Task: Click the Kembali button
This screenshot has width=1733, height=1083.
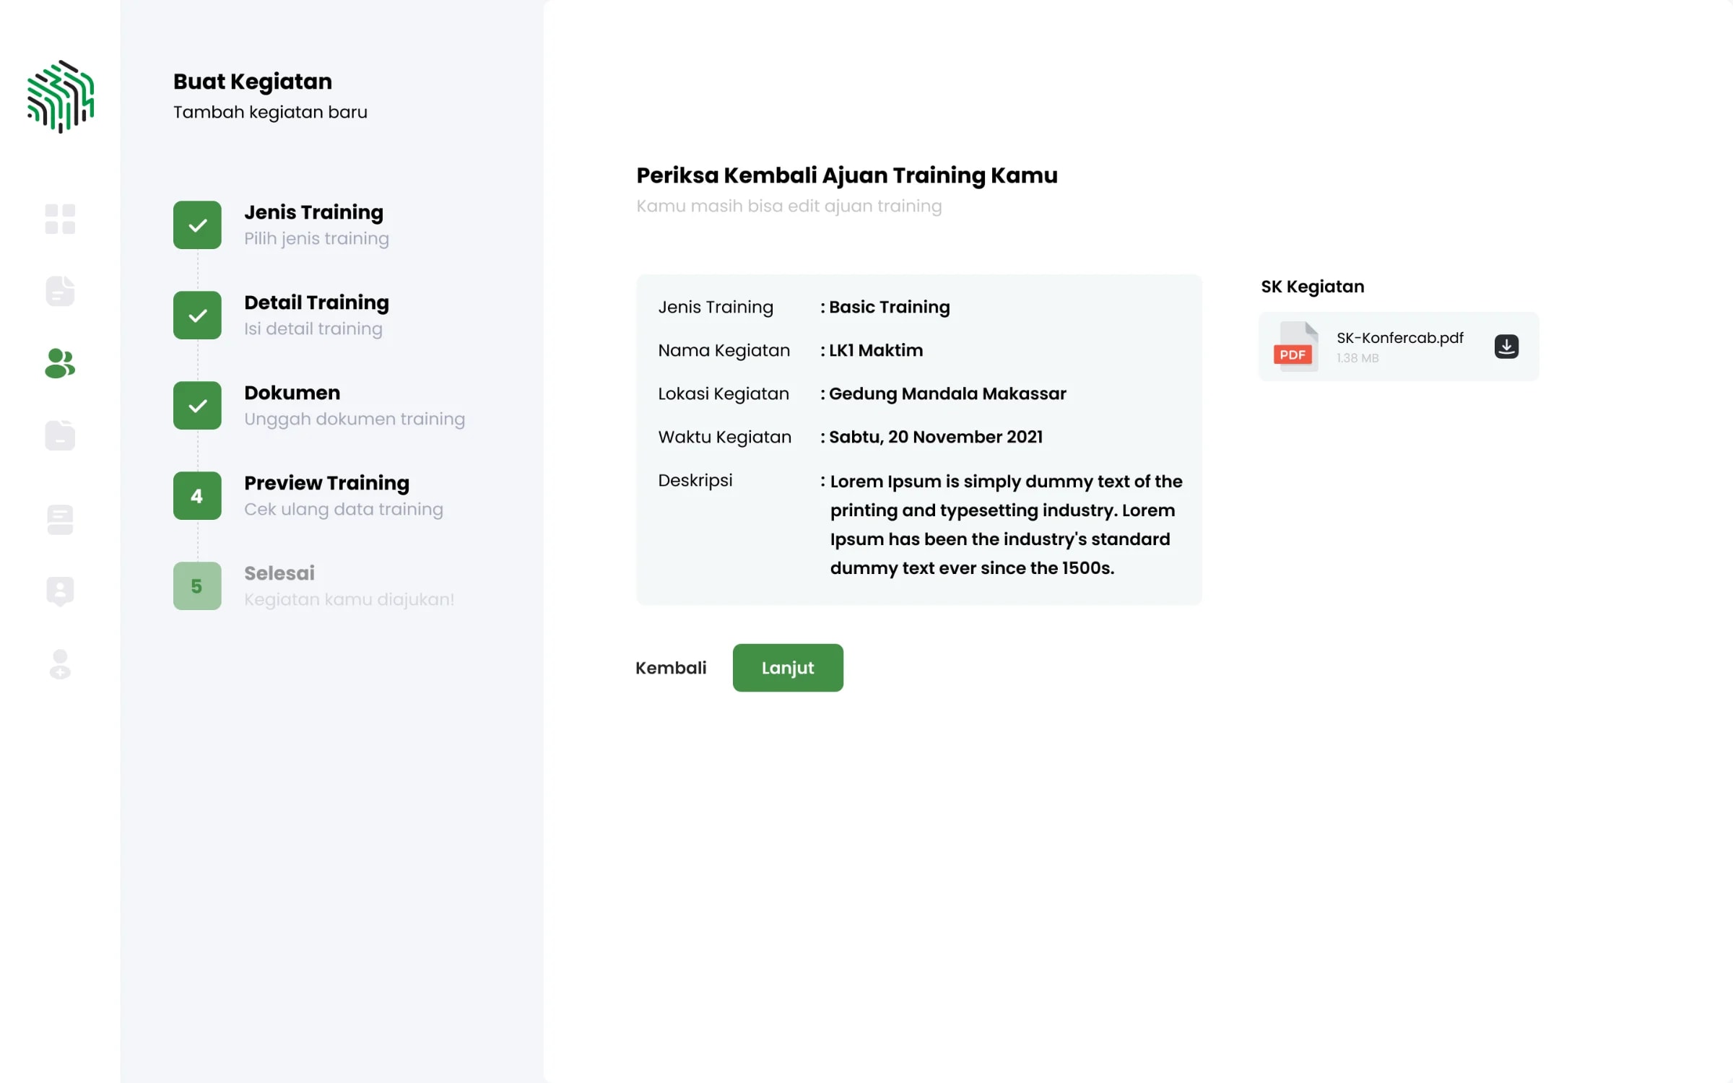Action: pyautogui.click(x=671, y=668)
